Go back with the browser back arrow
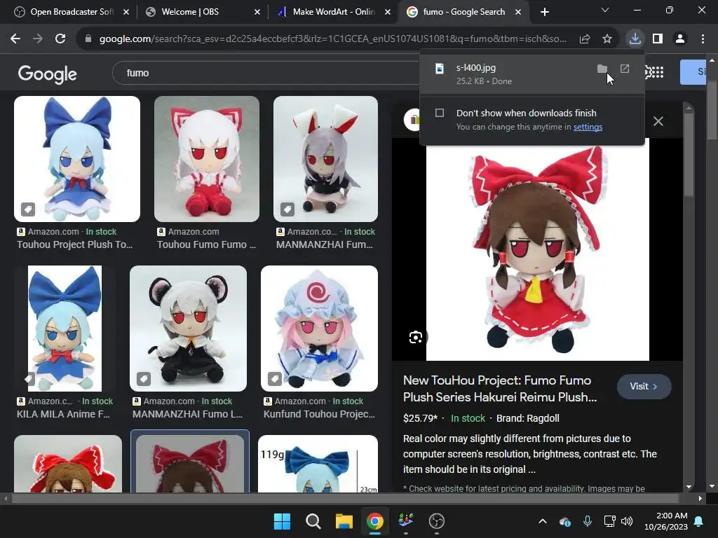 (x=15, y=39)
